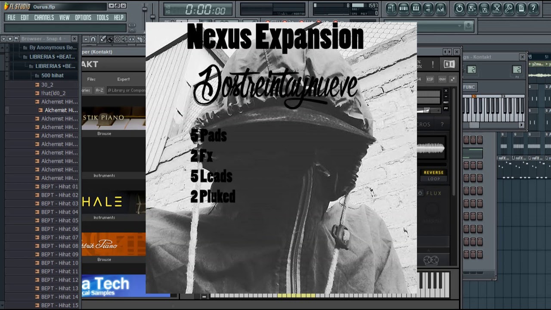Click the render to audio file icon
551x310 pixels.
click(x=484, y=8)
